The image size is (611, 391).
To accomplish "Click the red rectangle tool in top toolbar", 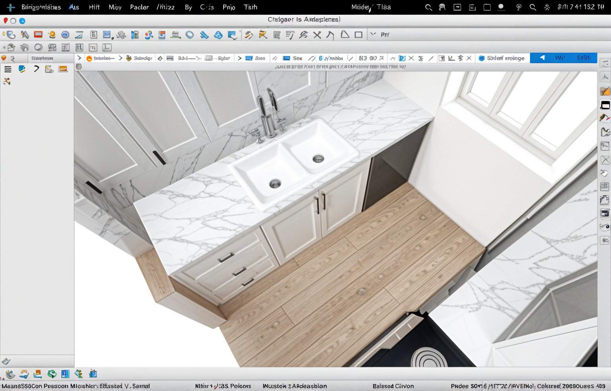I will pyautogui.click(x=38, y=35).
